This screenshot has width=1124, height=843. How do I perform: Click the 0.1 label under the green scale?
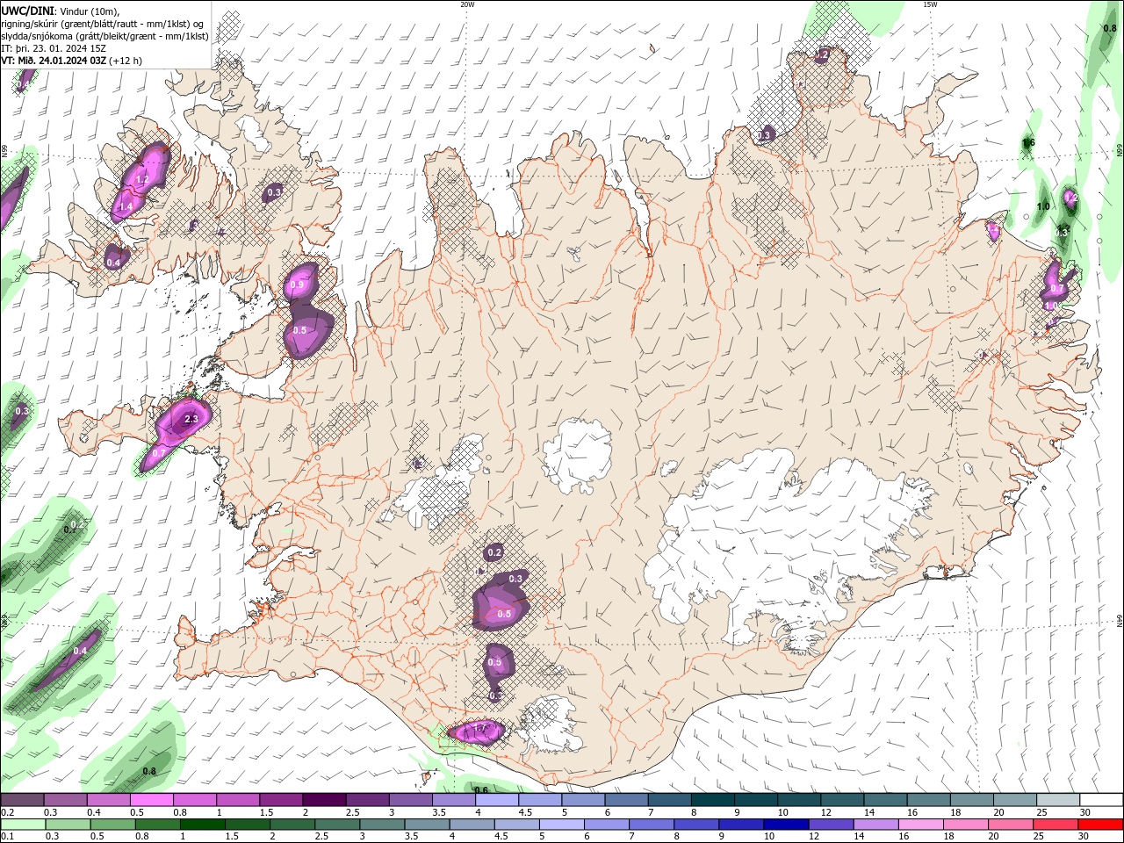(x=7, y=838)
